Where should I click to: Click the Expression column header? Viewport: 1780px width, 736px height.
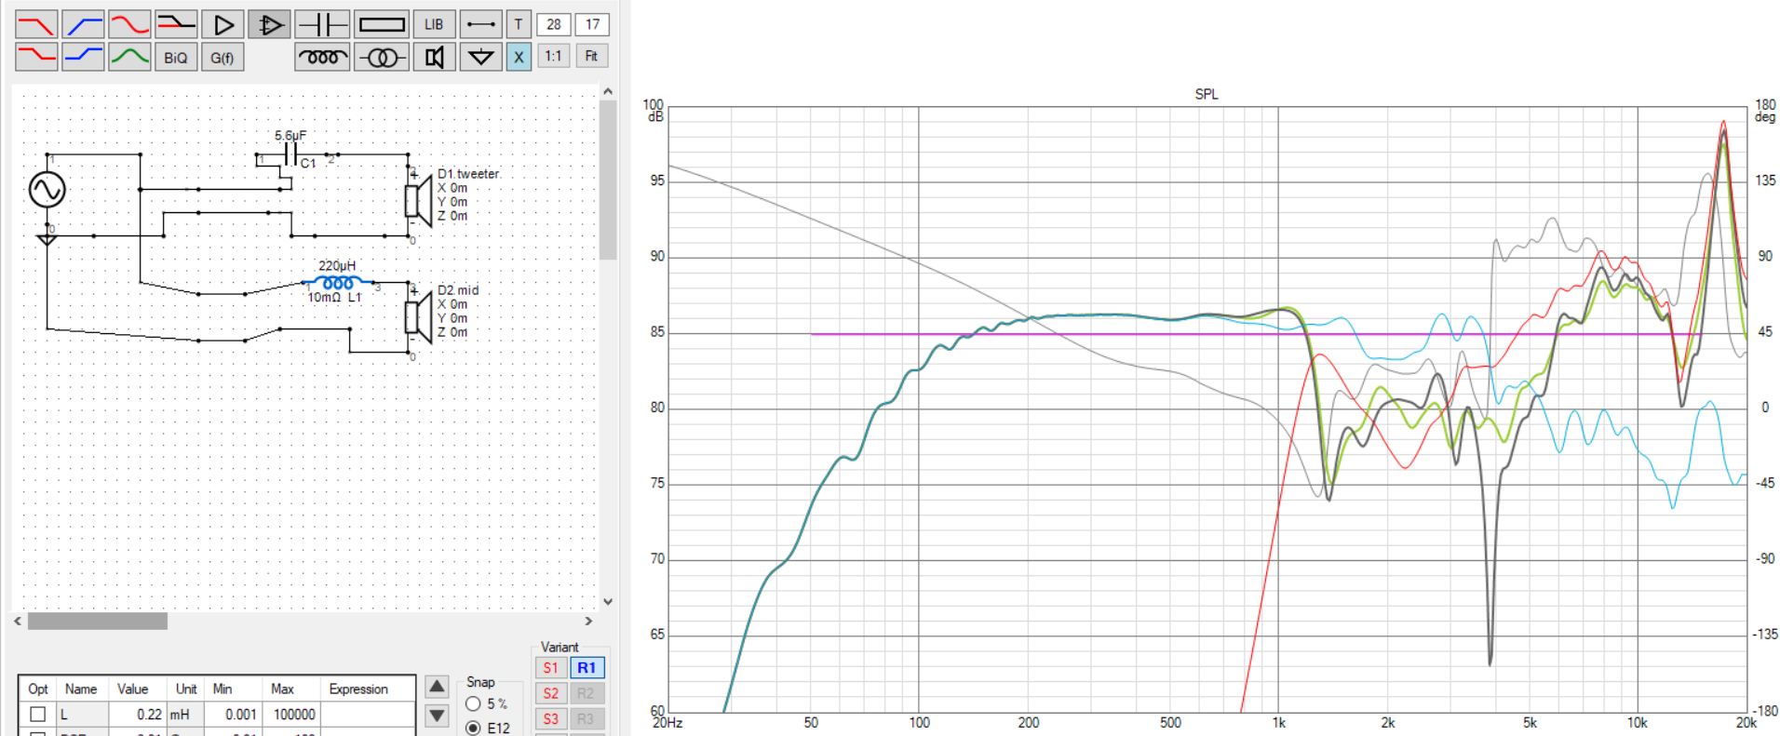tap(358, 689)
